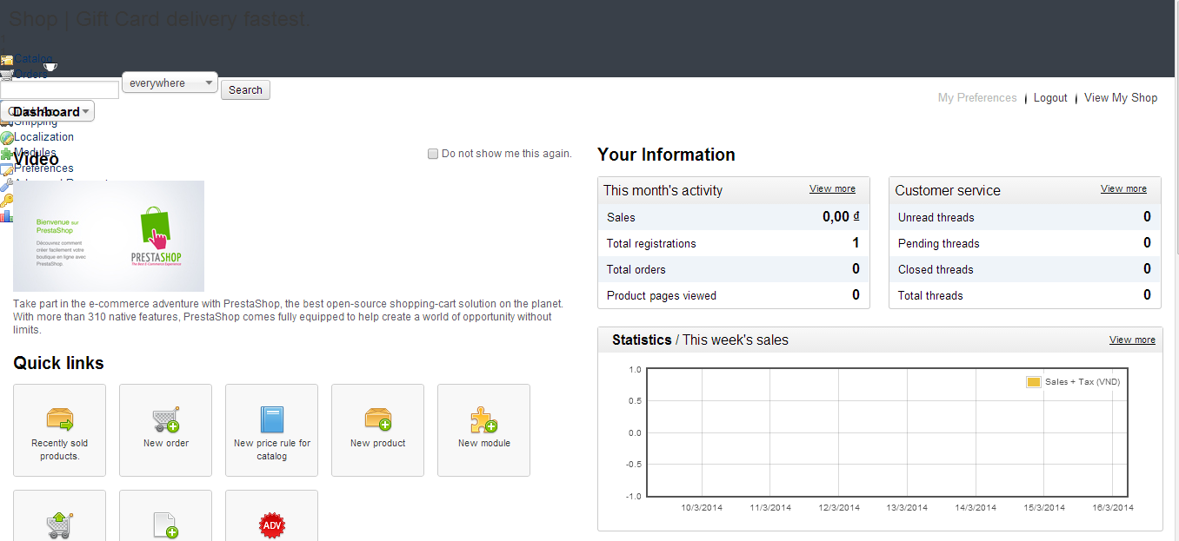This screenshot has width=1179, height=541.
Task: Click the Catalog folder icon in the menu
Action: 7,60
